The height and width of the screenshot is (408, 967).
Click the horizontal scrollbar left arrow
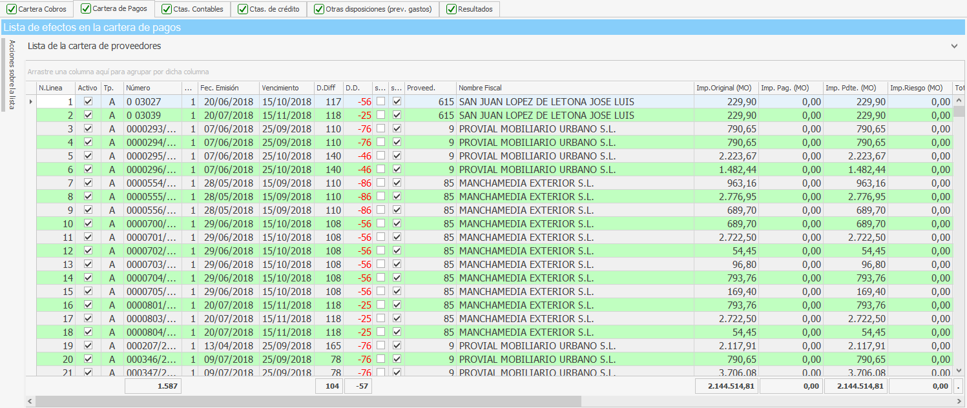click(x=30, y=402)
